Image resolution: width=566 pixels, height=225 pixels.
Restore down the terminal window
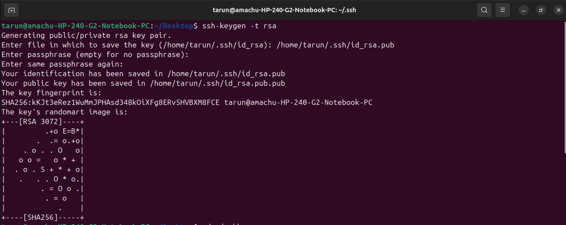click(541, 10)
